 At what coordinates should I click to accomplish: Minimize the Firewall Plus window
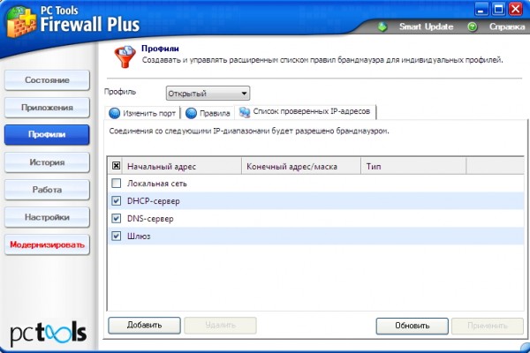click(481, 9)
